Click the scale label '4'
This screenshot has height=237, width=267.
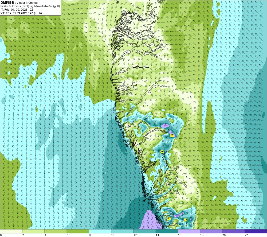pyautogui.click(x=45, y=235)
